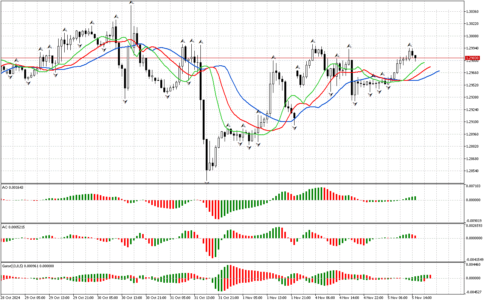Click the -0.0041549 value on the AC scale
This screenshot has height=302, width=484.
pos(475,259)
